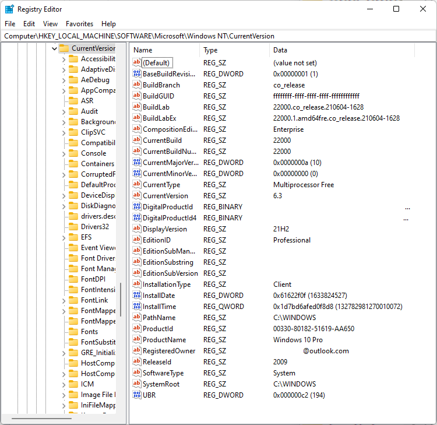Click the folder icon for Drivers32 key
Screen dimensions: 437x425
coord(73,226)
